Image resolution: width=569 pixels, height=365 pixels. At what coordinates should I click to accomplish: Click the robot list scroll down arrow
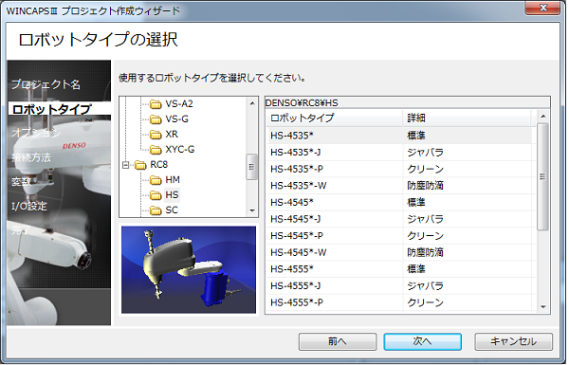tap(543, 307)
